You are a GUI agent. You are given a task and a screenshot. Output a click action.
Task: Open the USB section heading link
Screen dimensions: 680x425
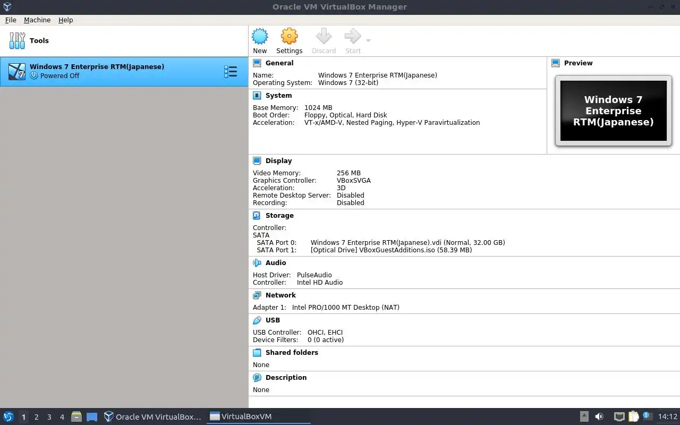pyautogui.click(x=273, y=320)
